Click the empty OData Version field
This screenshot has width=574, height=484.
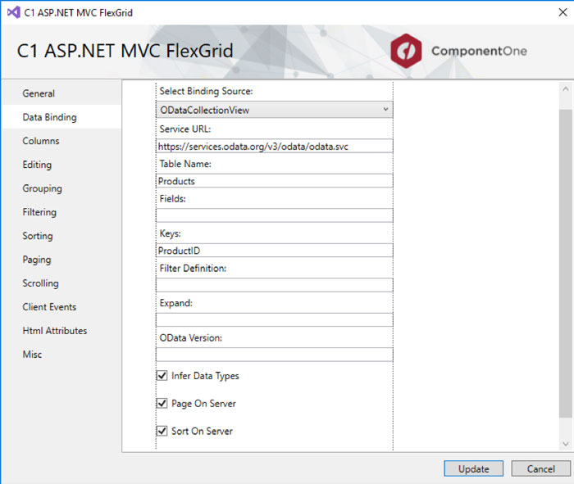[275, 355]
